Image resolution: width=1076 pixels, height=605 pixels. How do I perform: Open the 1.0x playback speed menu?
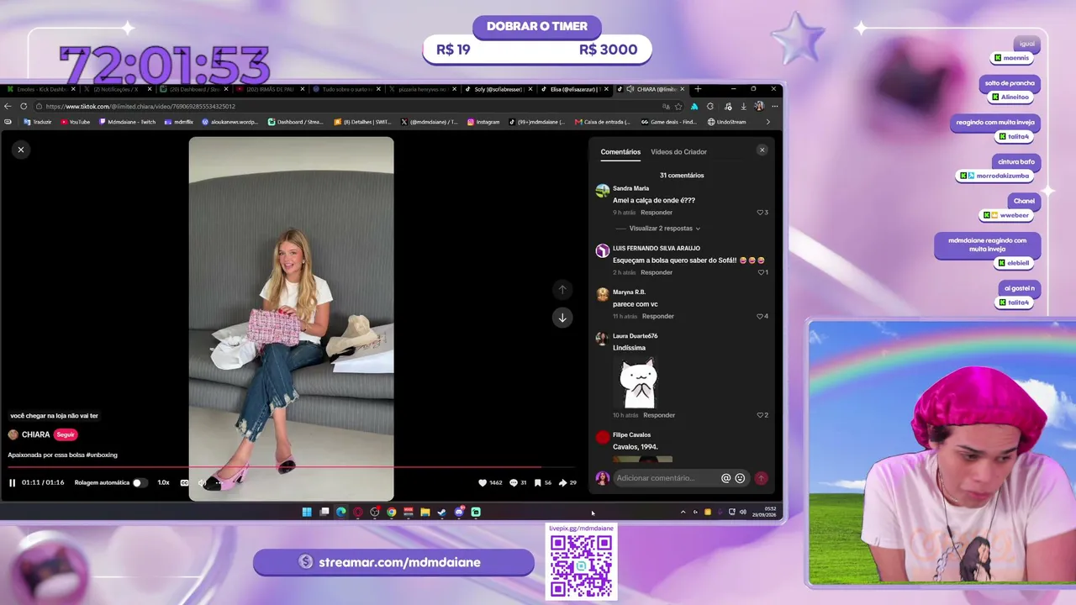coord(163,482)
